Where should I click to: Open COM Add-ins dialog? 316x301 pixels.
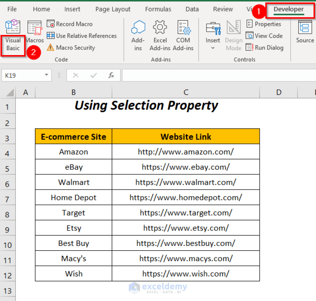[183, 35]
